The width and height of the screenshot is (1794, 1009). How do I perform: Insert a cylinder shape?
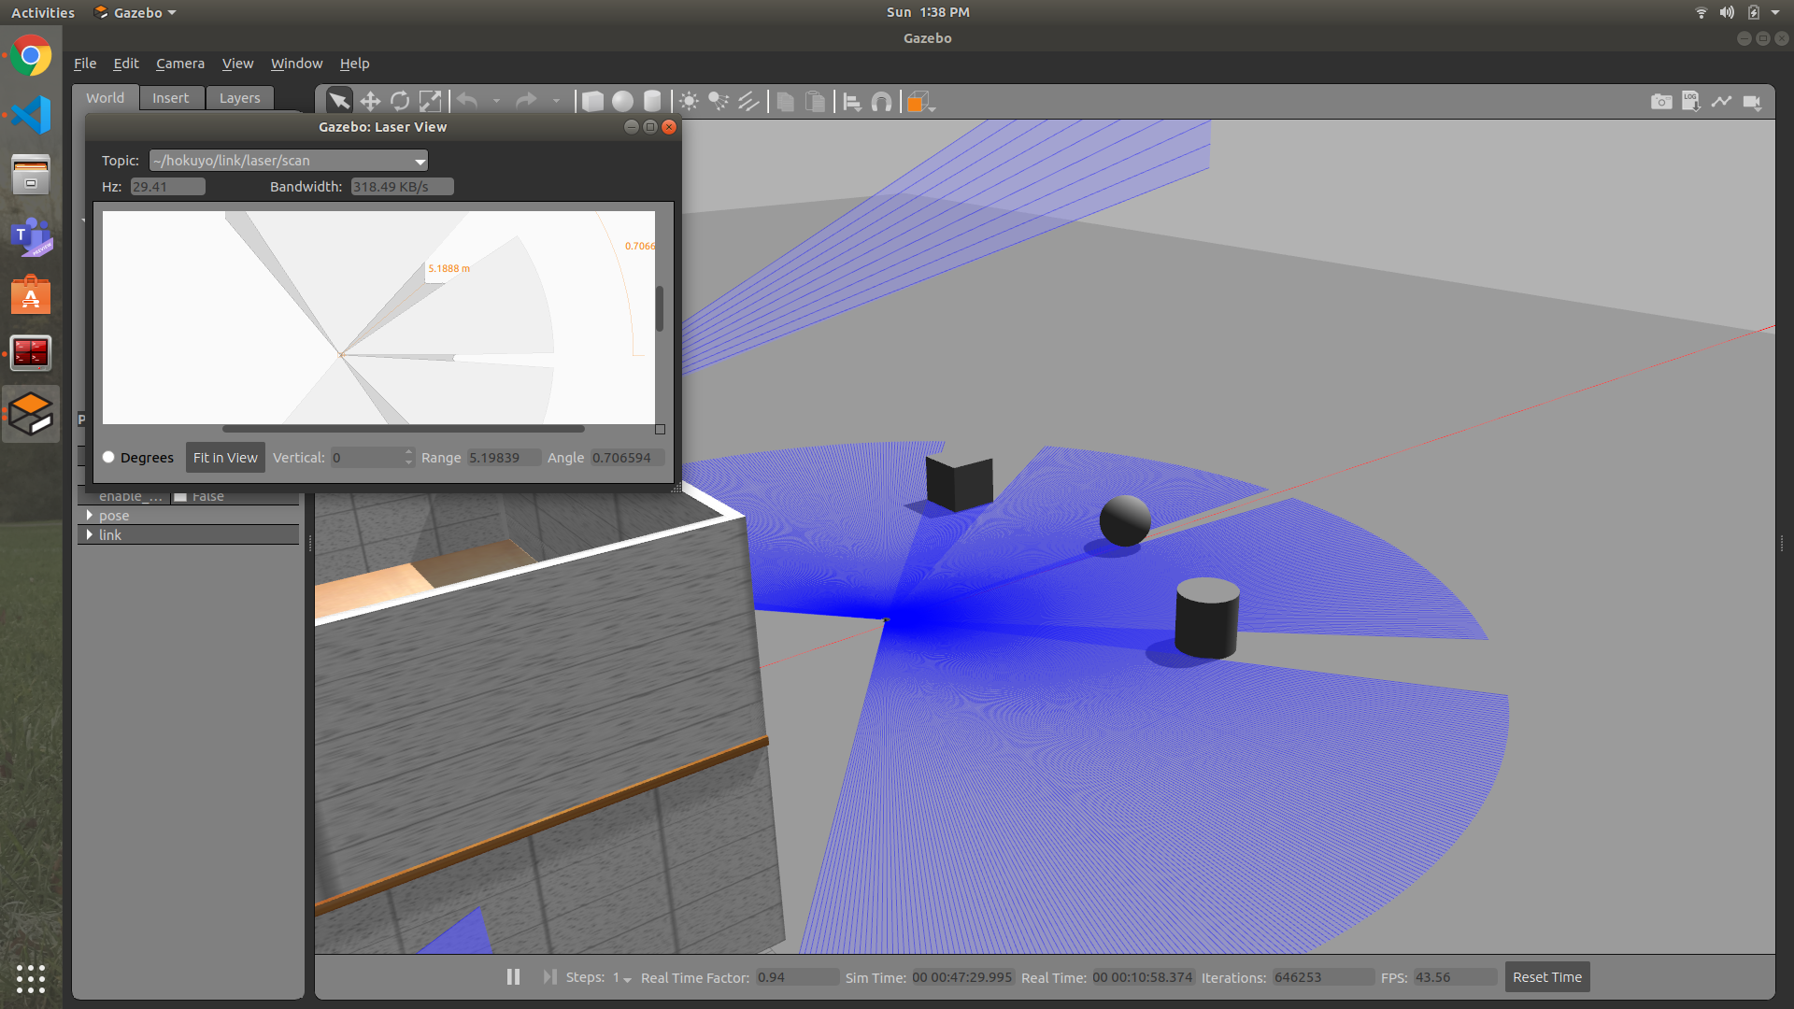click(652, 101)
